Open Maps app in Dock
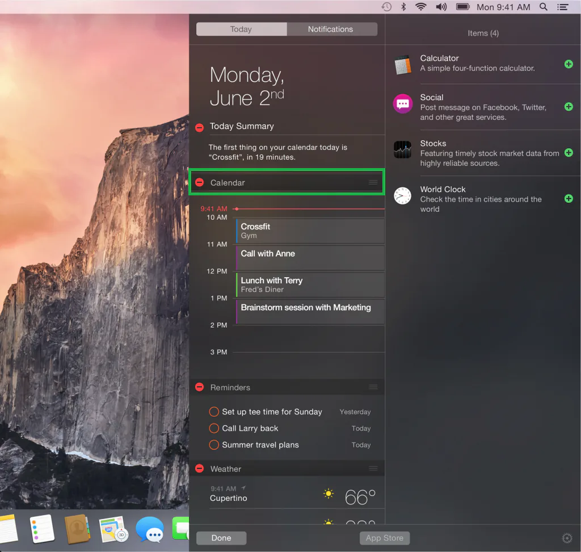Image resolution: width=581 pixels, height=552 pixels. pos(113,529)
